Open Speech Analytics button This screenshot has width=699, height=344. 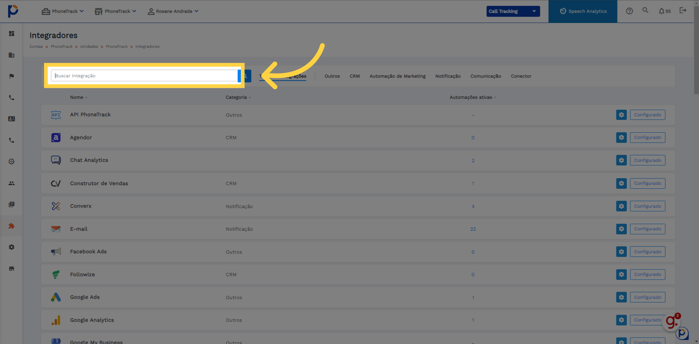(583, 11)
